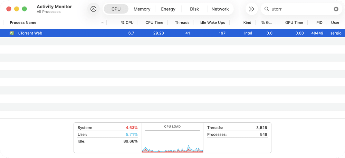Sort by the % GPU column header

pos(267,22)
